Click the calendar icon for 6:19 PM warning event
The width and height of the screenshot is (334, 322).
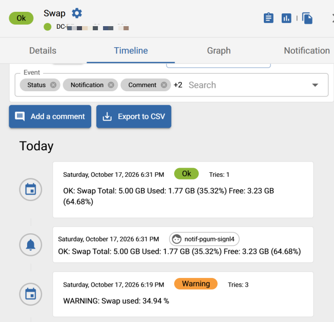[31, 294]
